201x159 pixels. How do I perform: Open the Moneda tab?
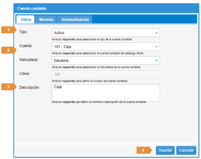[x=46, y=20]
